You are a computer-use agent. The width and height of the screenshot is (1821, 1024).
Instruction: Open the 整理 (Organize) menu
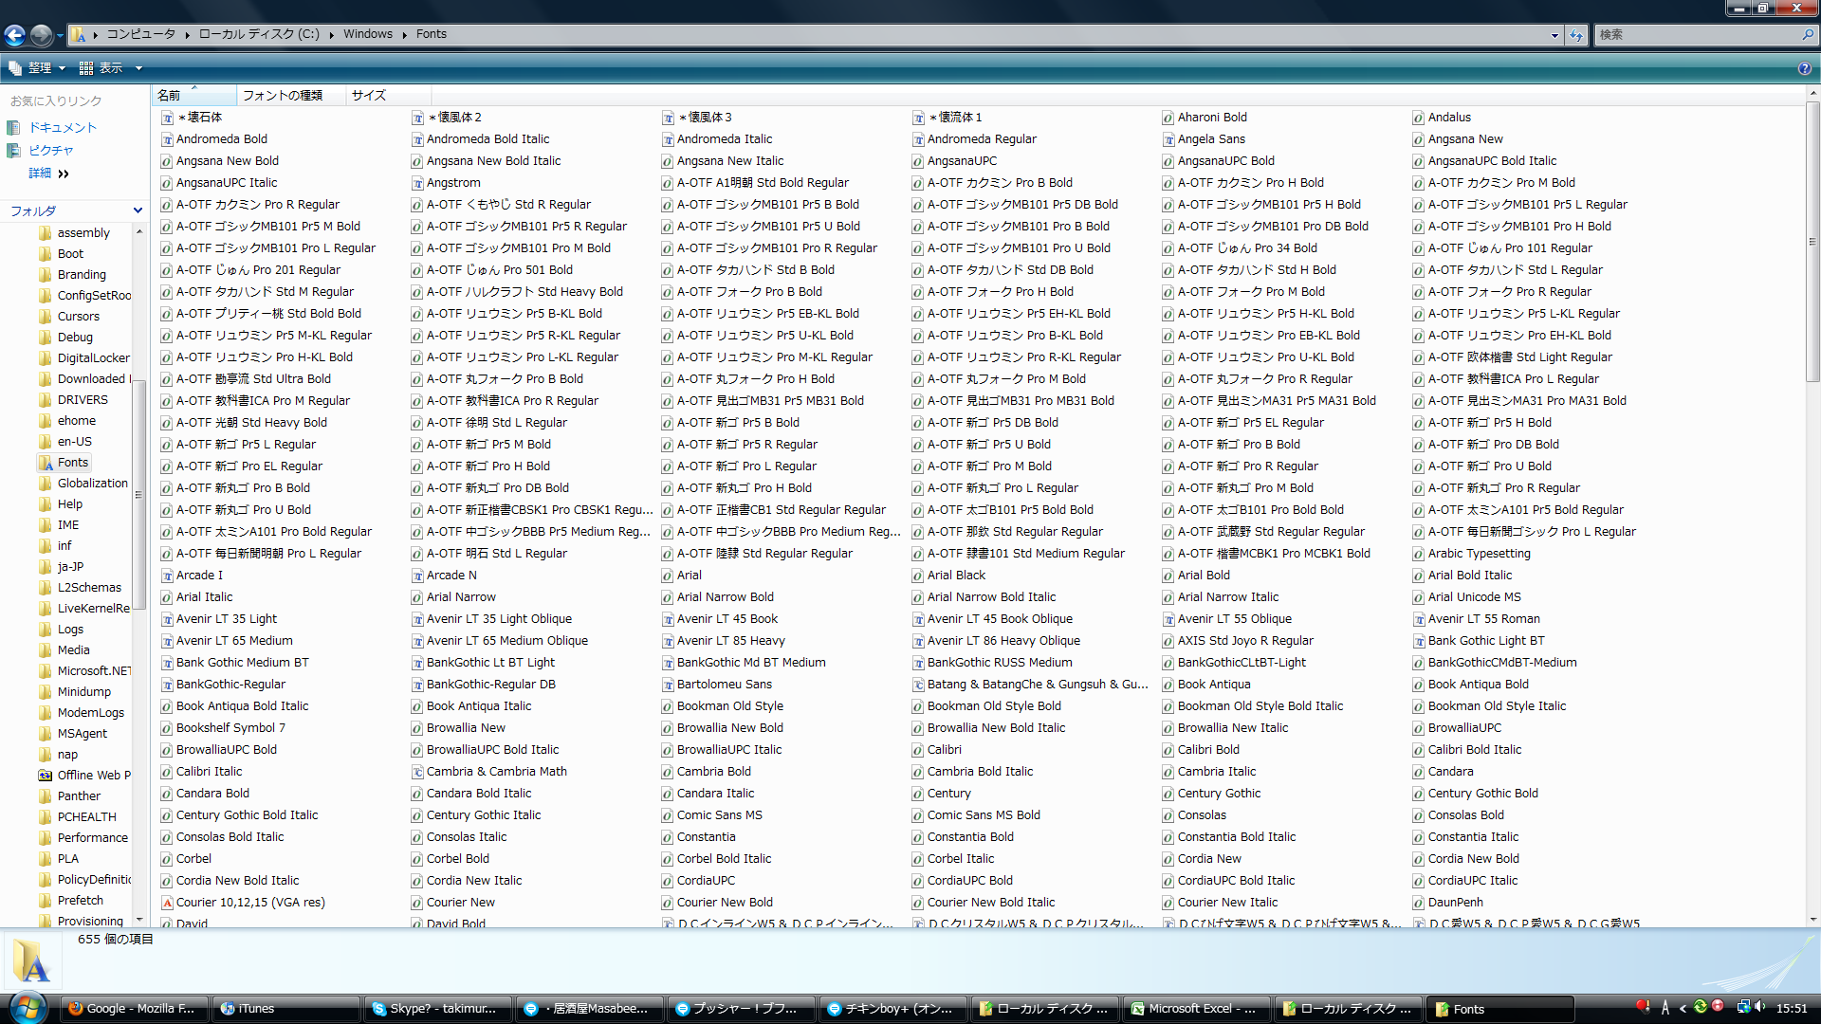click(x=38, y=68)
